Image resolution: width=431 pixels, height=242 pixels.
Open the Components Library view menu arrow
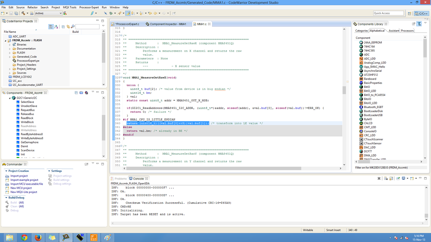point(425,23)
